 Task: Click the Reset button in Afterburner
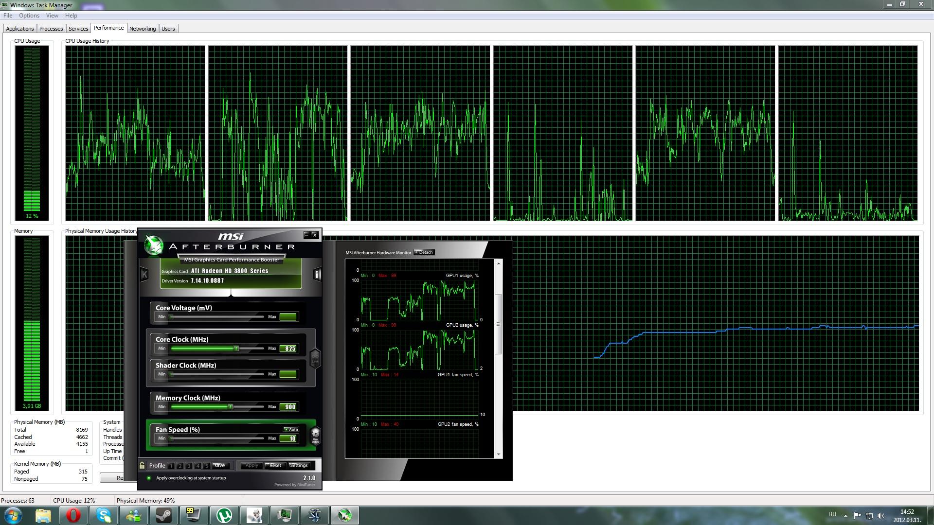pyautogui.click(x=275, y=466)
